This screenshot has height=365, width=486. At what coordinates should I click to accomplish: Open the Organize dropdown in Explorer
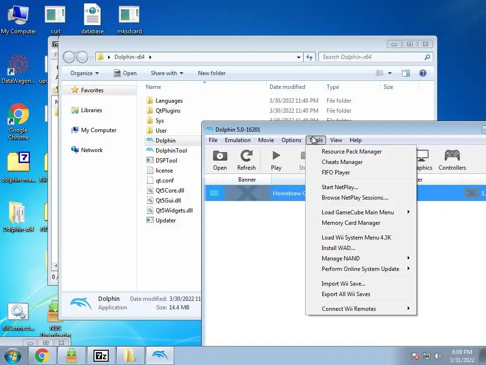84,73
